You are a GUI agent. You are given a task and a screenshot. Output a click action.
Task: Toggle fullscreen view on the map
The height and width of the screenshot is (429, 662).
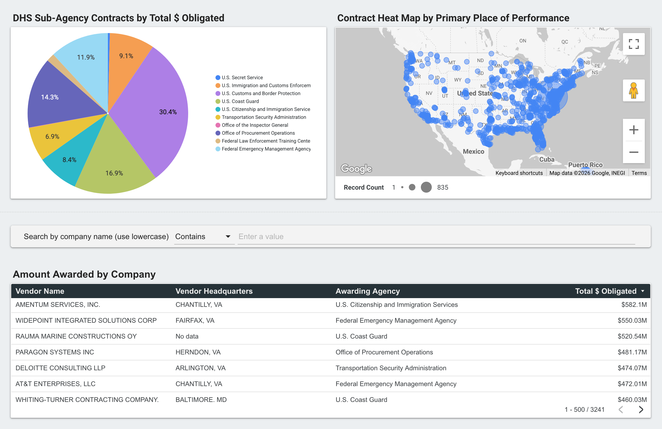pyautogui.click(x=633, y=44)
